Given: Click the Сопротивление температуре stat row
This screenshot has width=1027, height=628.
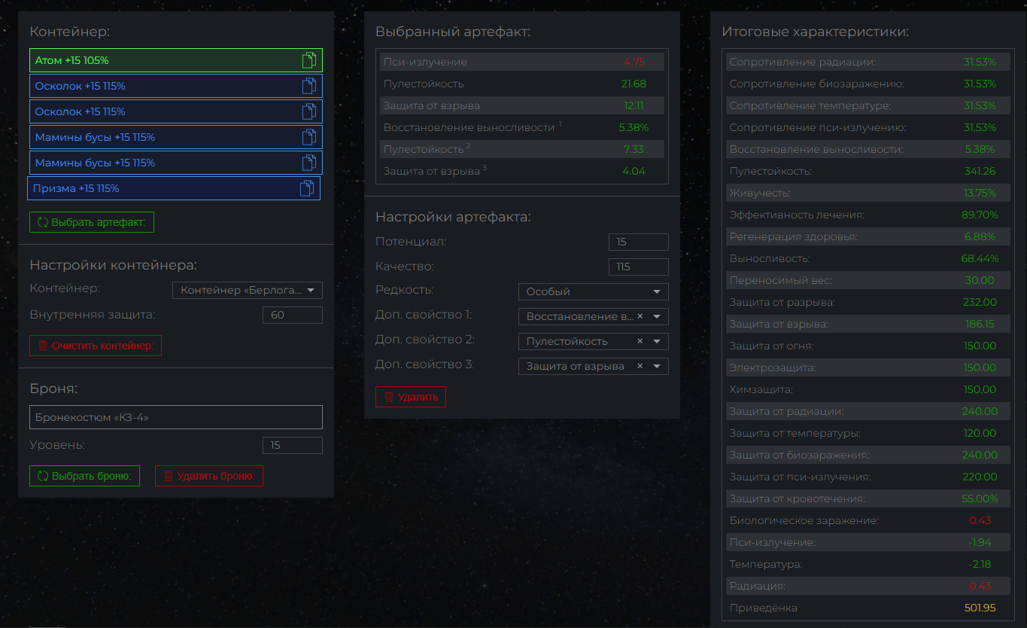Looking at the screenshot, I should 868,106.
